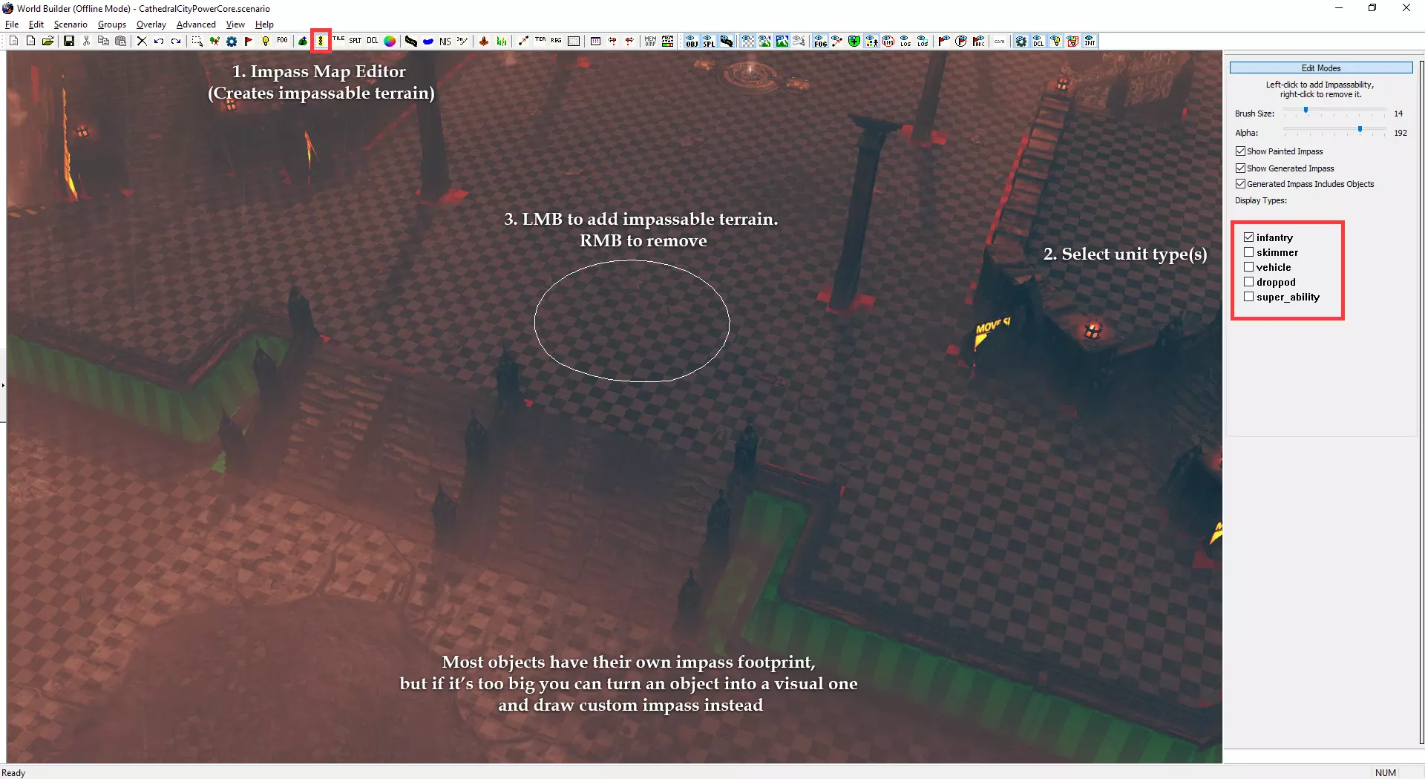Uncheck the infantry display type
This screenshot has width=1425, height=779.
tap(1249, 237)
